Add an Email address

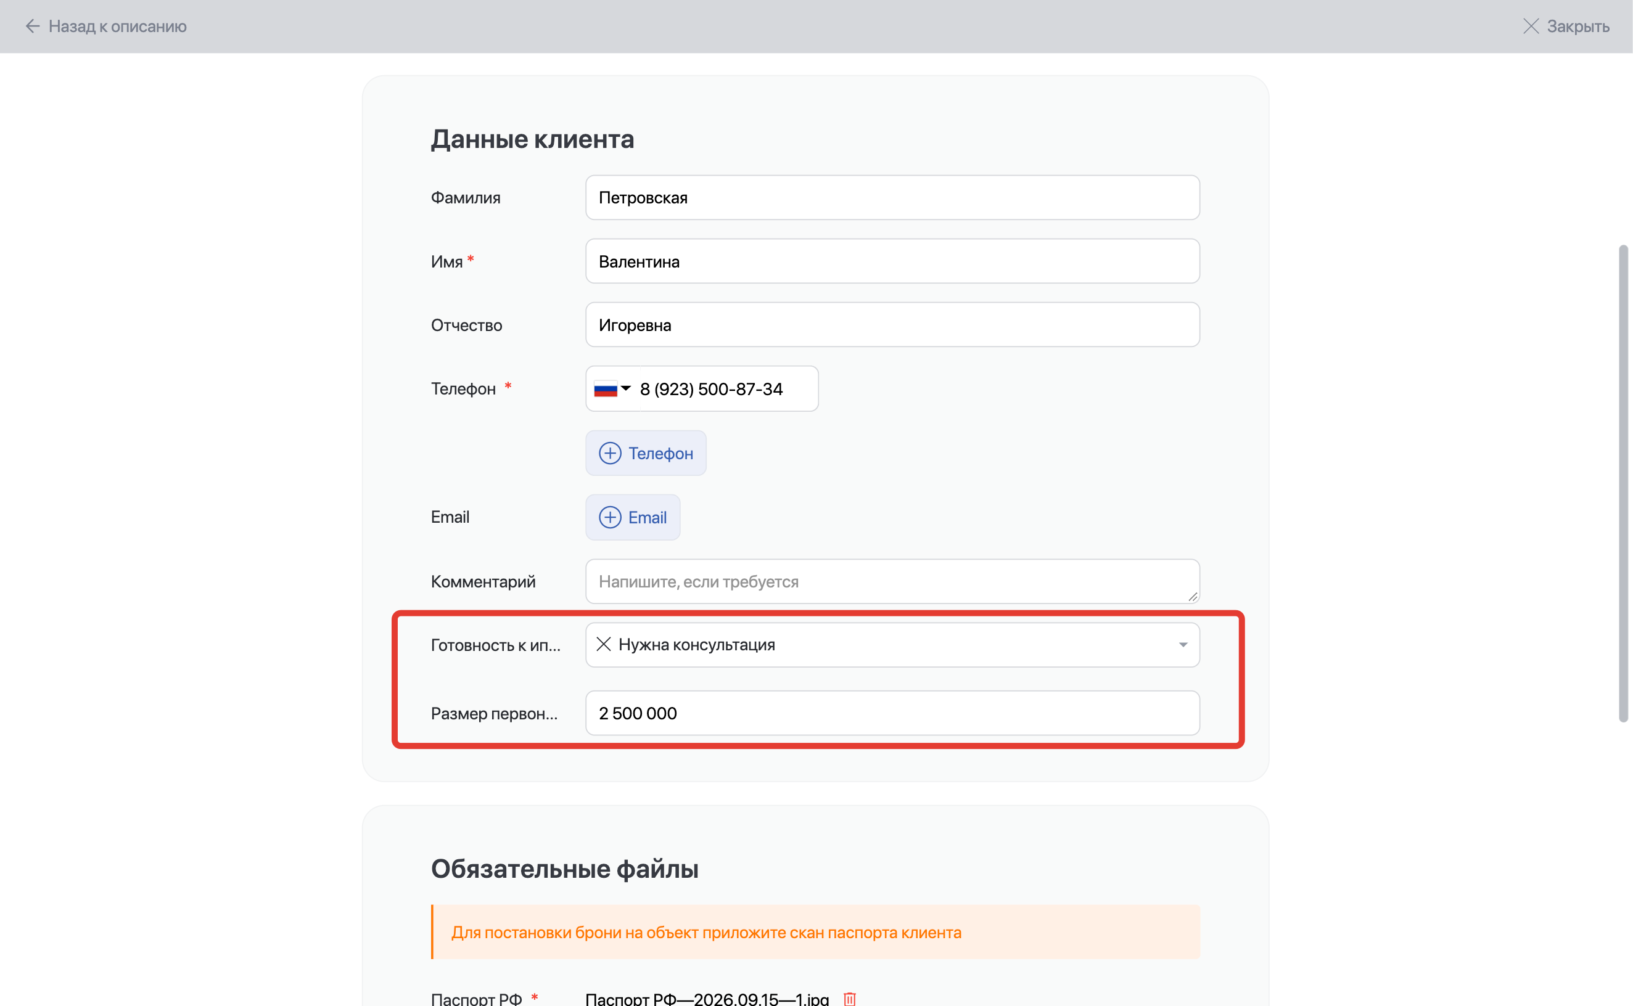tap(633, 517)
